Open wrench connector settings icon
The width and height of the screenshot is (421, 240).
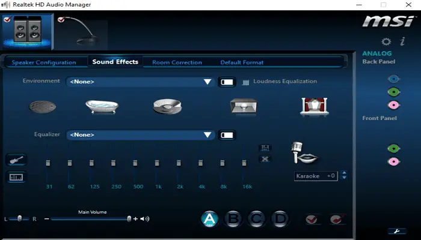click(x=397, y=231)
